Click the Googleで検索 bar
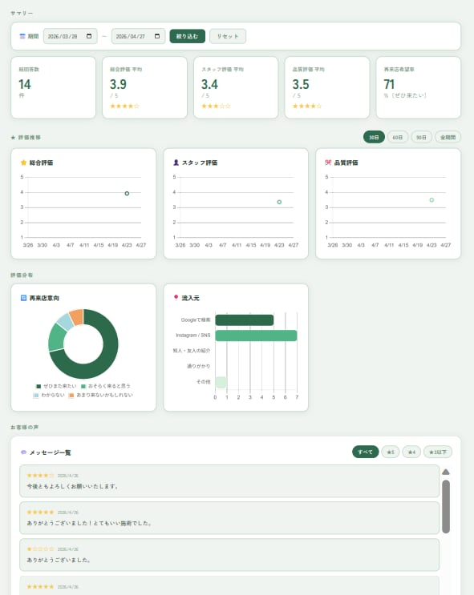This screenshot has width=474, height=595. click(x=245, y=320)
